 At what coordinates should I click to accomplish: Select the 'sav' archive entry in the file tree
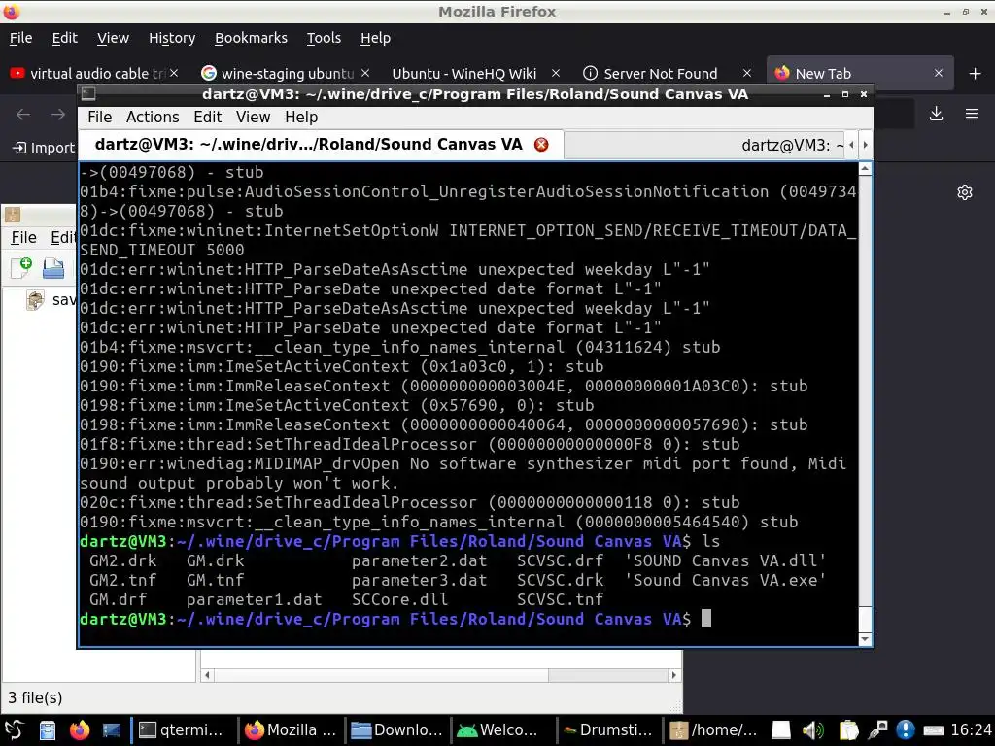pos(52,299)
